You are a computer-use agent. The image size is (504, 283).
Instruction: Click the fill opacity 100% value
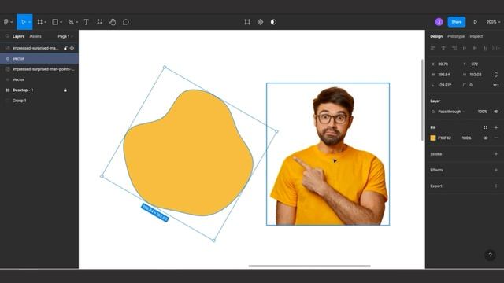(x=466, y=138)
